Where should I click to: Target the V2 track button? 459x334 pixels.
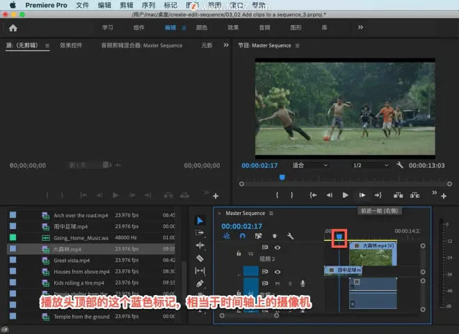[x=250, y=254]
